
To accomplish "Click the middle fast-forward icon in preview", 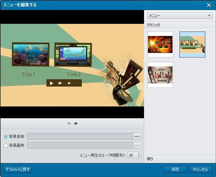I will click(60, 83).
